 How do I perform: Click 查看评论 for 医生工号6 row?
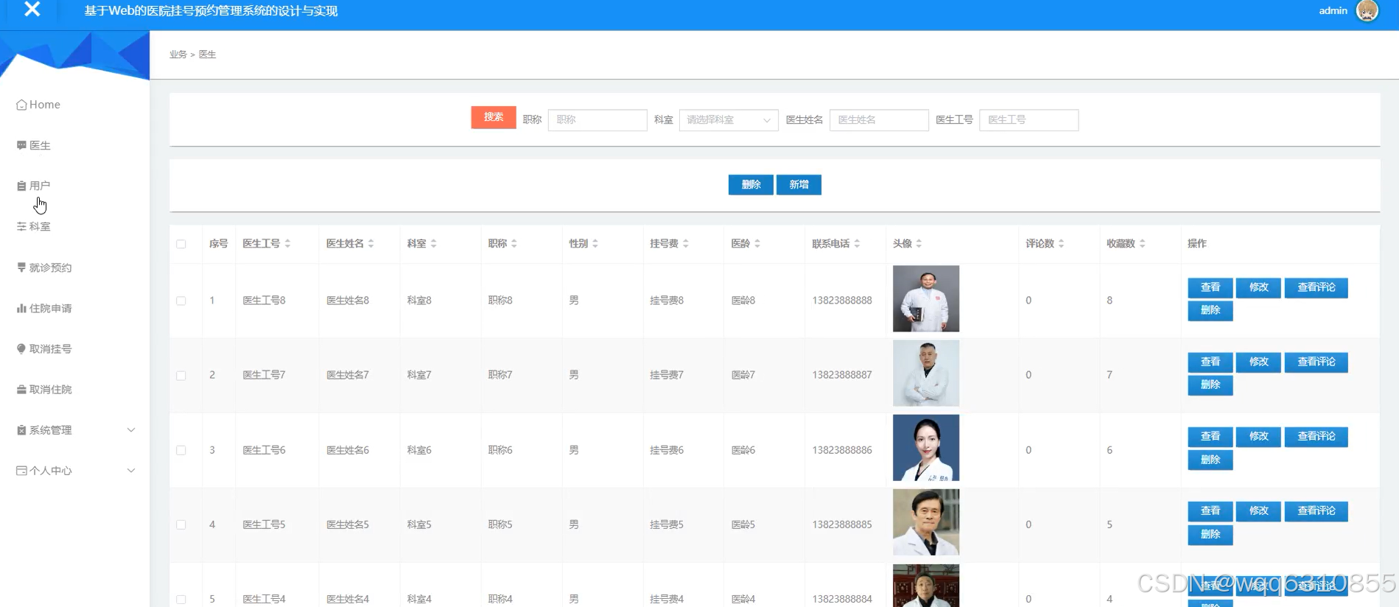tap(1316, 436)
